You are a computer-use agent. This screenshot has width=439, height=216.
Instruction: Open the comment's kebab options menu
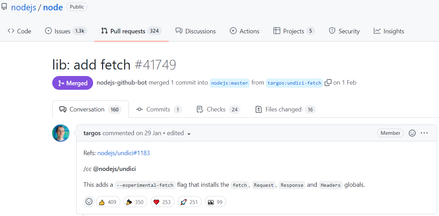coord(424,133)
